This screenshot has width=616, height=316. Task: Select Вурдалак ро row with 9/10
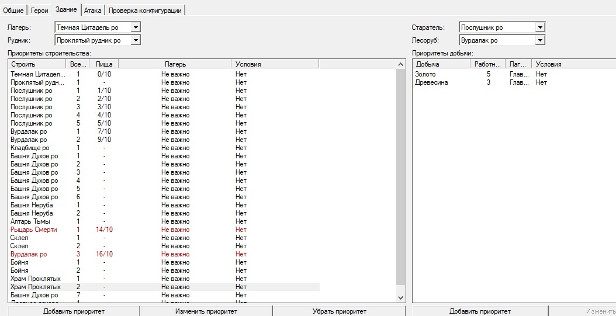[x=164, y=140]
